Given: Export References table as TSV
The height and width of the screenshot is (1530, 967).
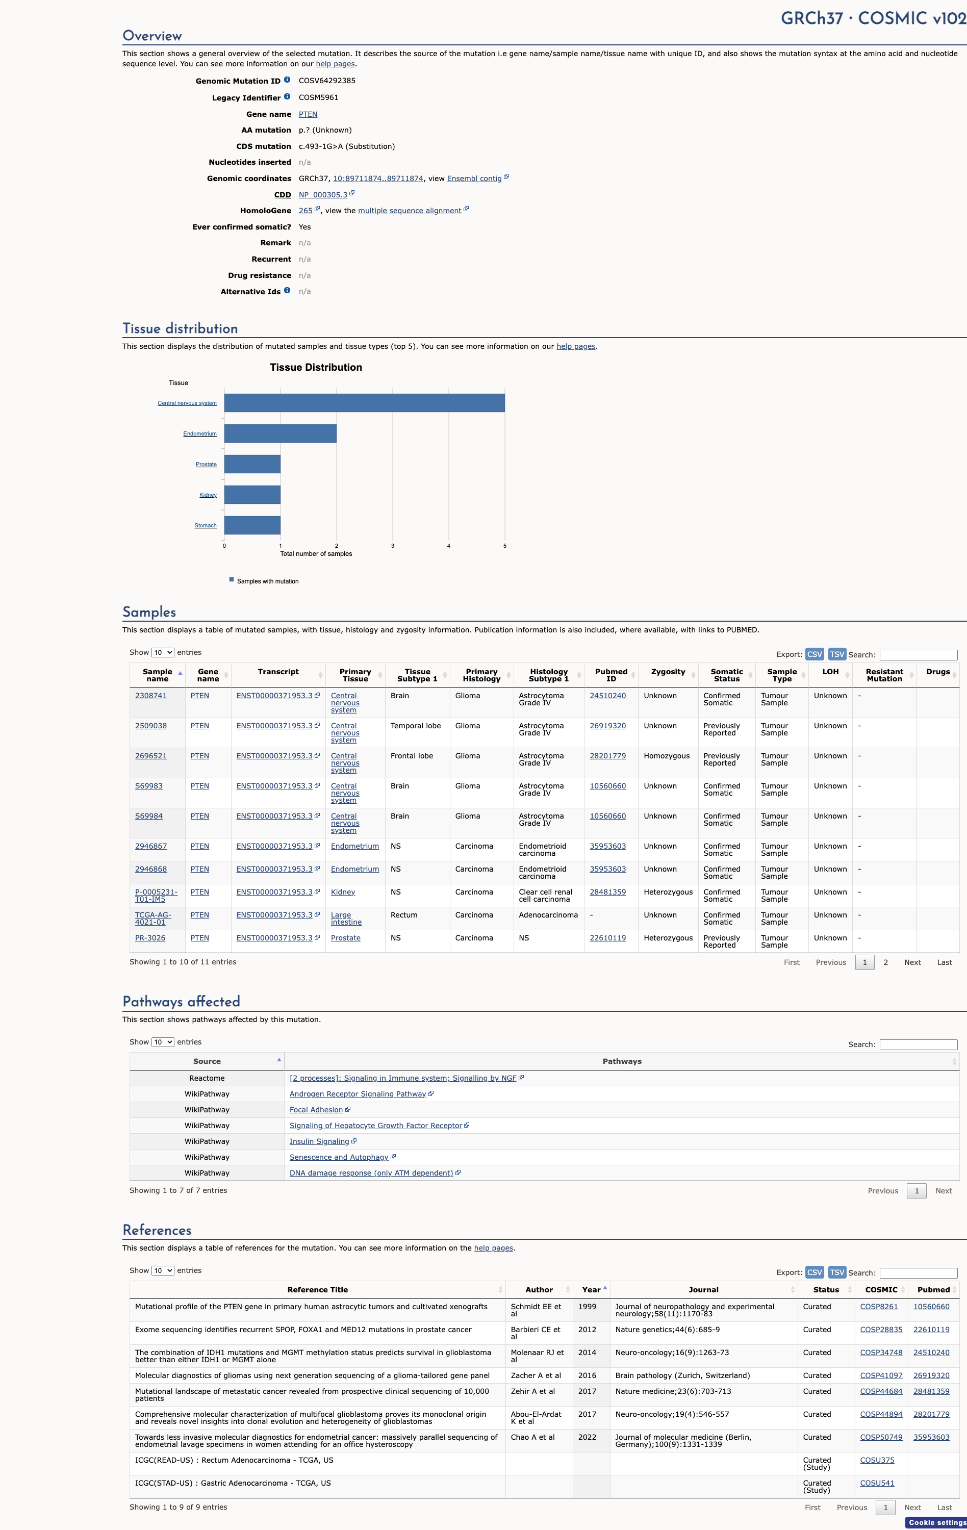Looking at the screenshot, I should (x=837, y=1272).
